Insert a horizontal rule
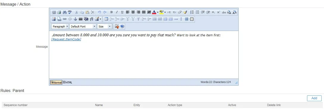Viewport: 324px width, 109px height. [x=81, y=19]
